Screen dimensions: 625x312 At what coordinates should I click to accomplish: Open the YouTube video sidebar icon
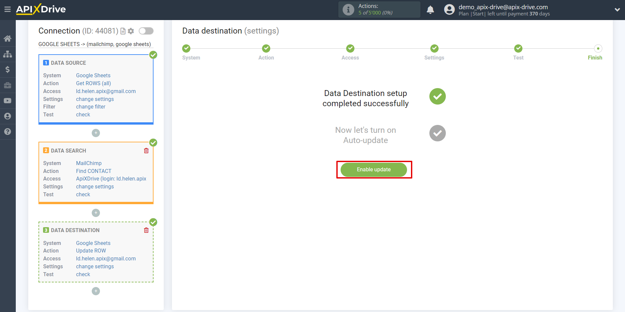click(8, 101)
